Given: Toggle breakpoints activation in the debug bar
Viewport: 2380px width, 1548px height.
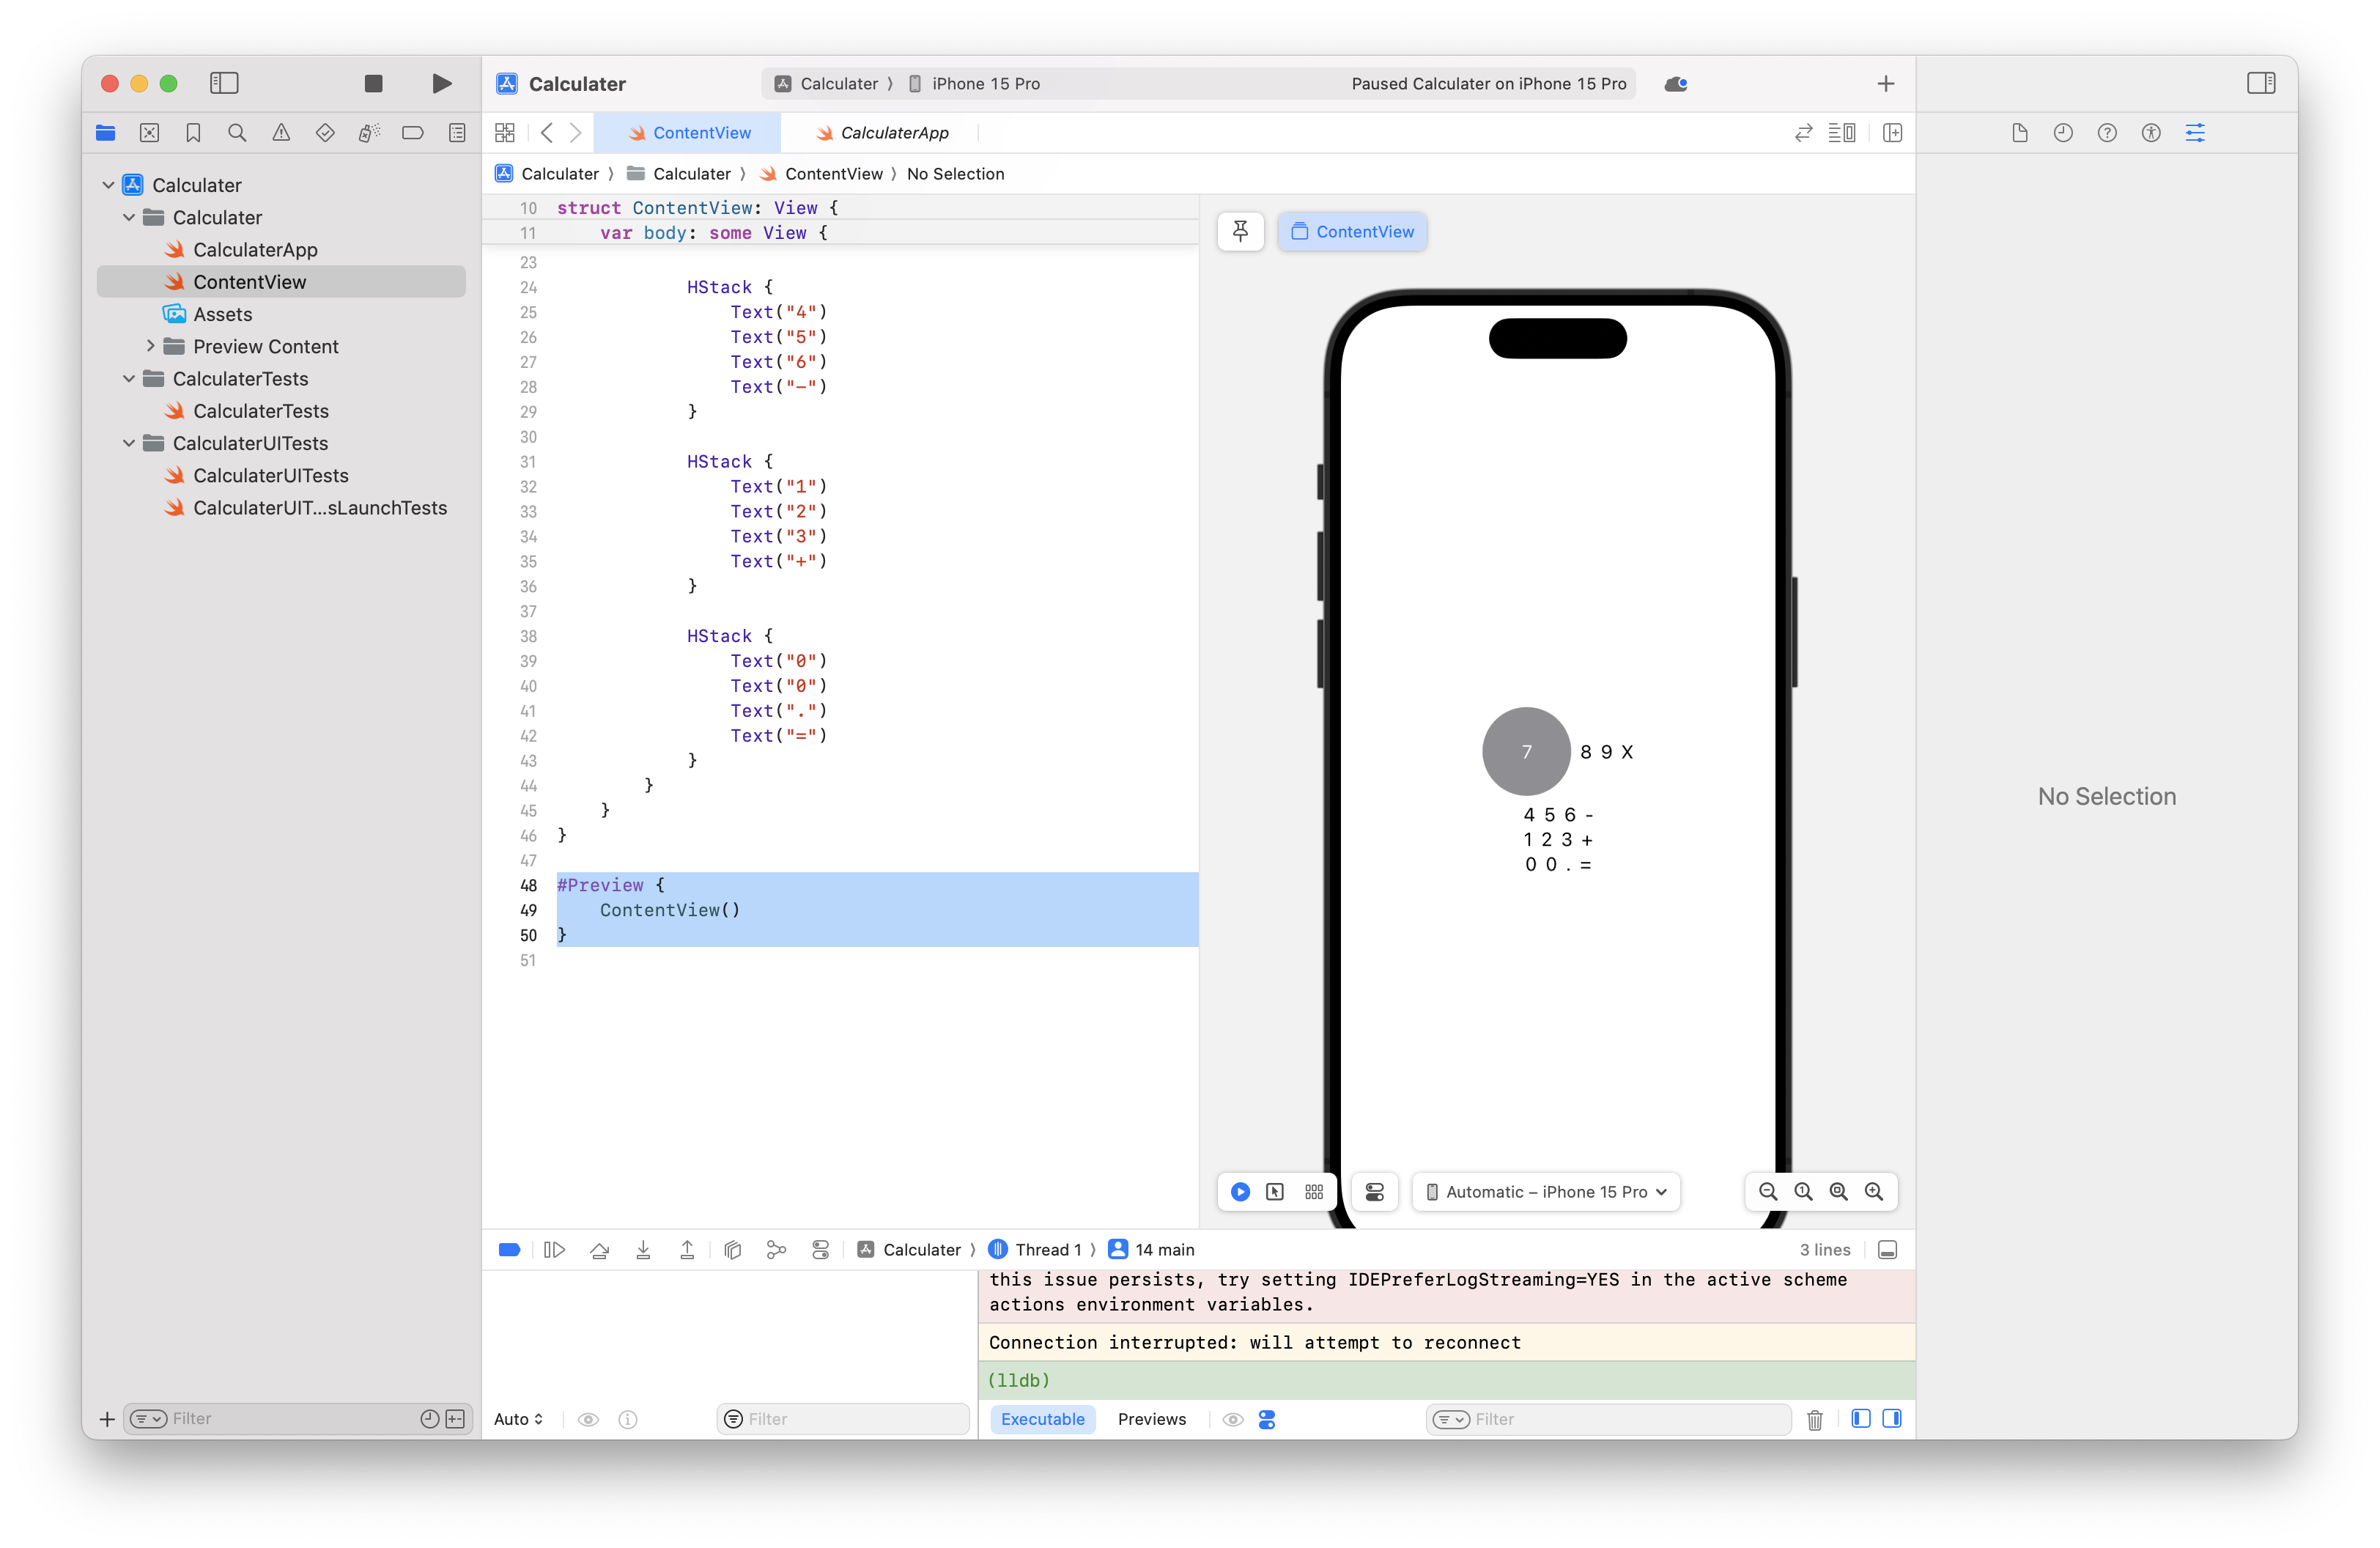Looking at the screenshot, I should (509, 1249).
